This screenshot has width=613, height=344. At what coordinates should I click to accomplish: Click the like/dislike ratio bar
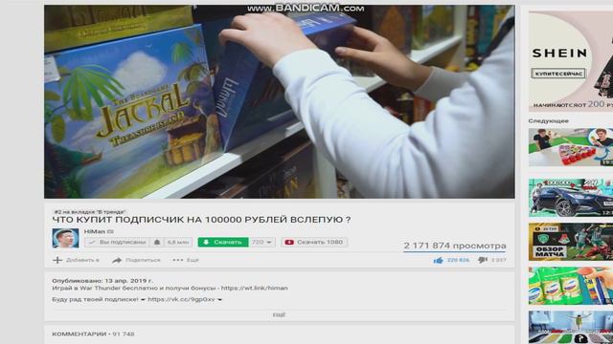click(x=455, y=252)
